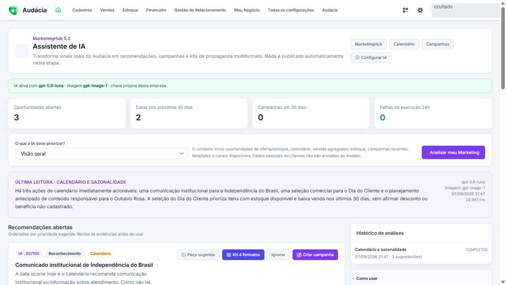Open the Calendário button

404,44
